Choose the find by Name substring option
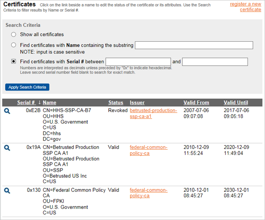Image resolution: width=265 pixels, height=220 pixels. 14,45
